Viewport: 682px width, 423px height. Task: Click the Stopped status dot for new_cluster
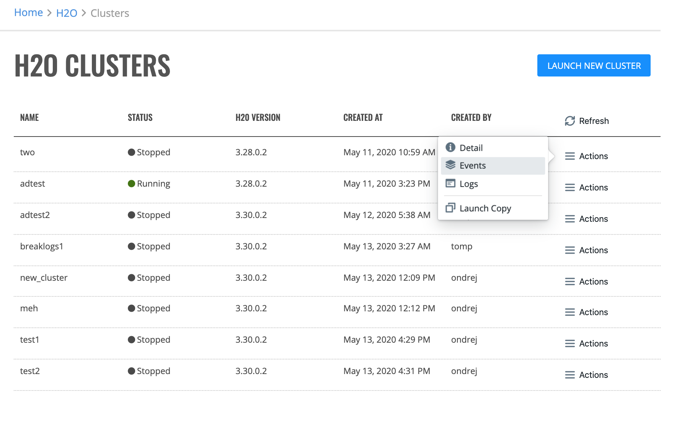131,278
